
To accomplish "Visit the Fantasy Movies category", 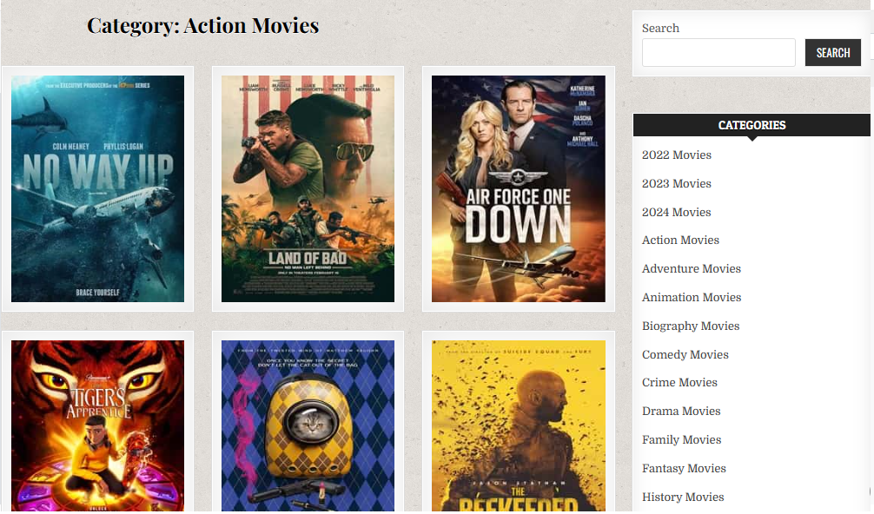I will pyautogui.click(x=684, y=469).
